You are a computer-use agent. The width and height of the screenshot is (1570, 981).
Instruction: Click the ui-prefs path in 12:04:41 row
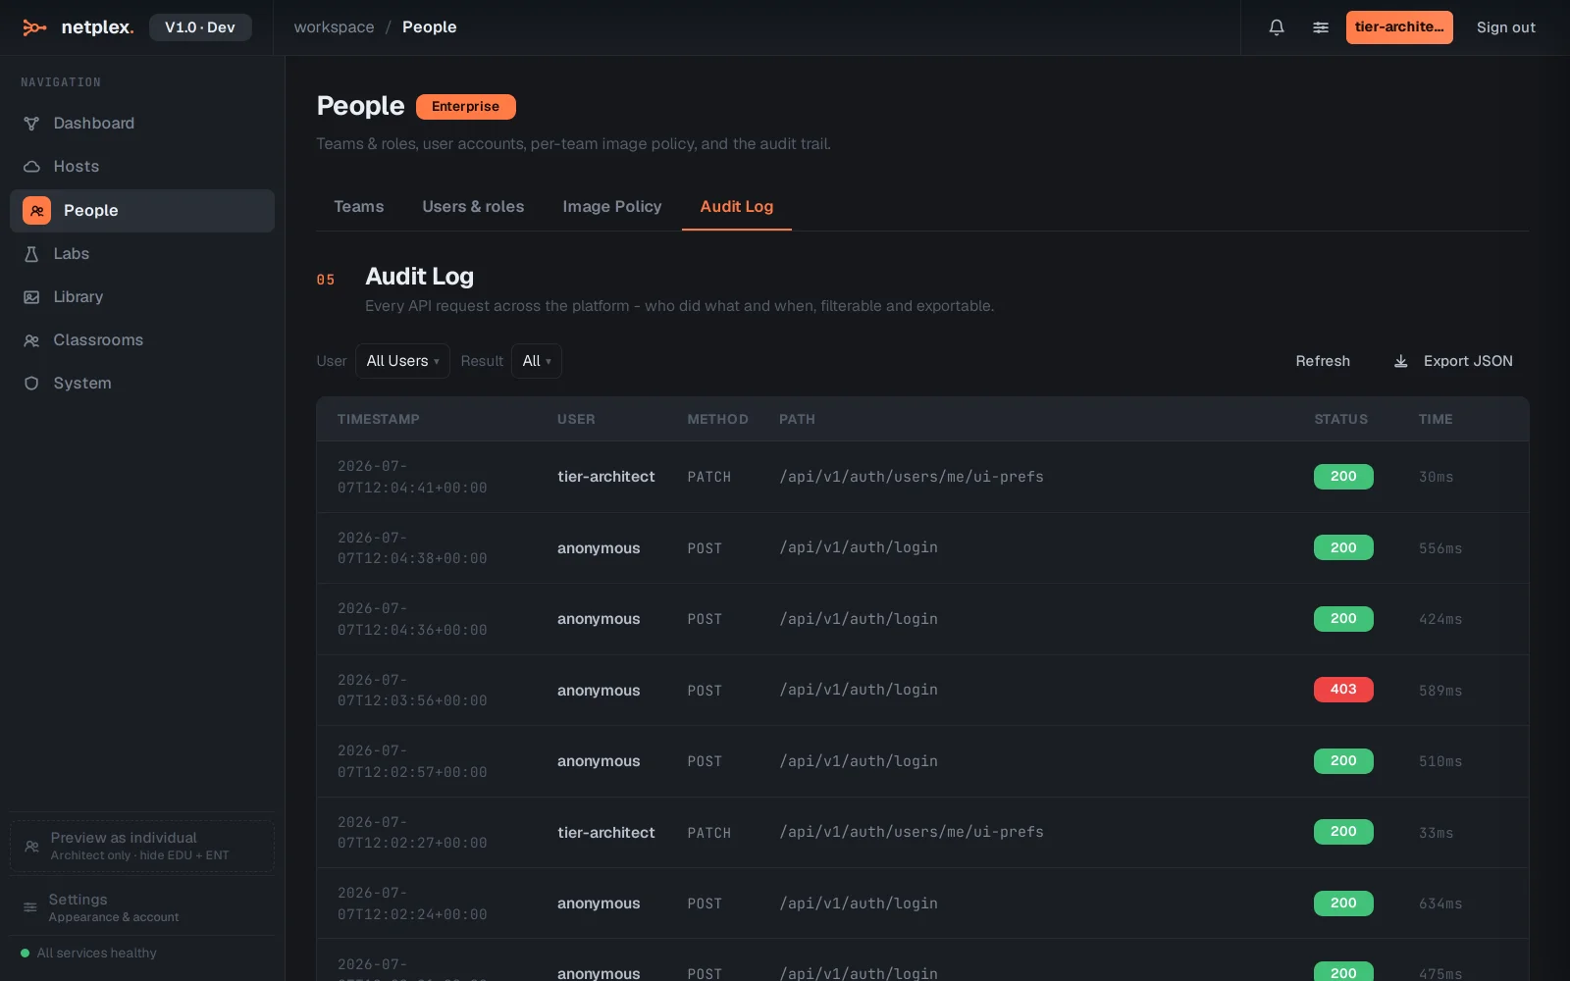tap(912, 477)
